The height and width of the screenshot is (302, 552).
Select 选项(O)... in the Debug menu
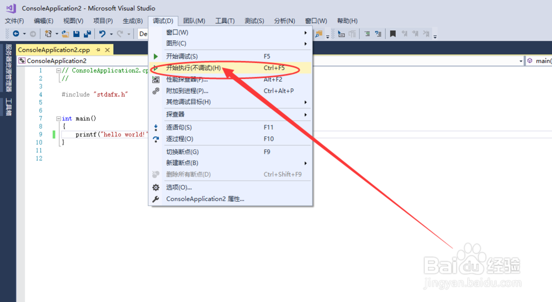click(x=231, y=187)
